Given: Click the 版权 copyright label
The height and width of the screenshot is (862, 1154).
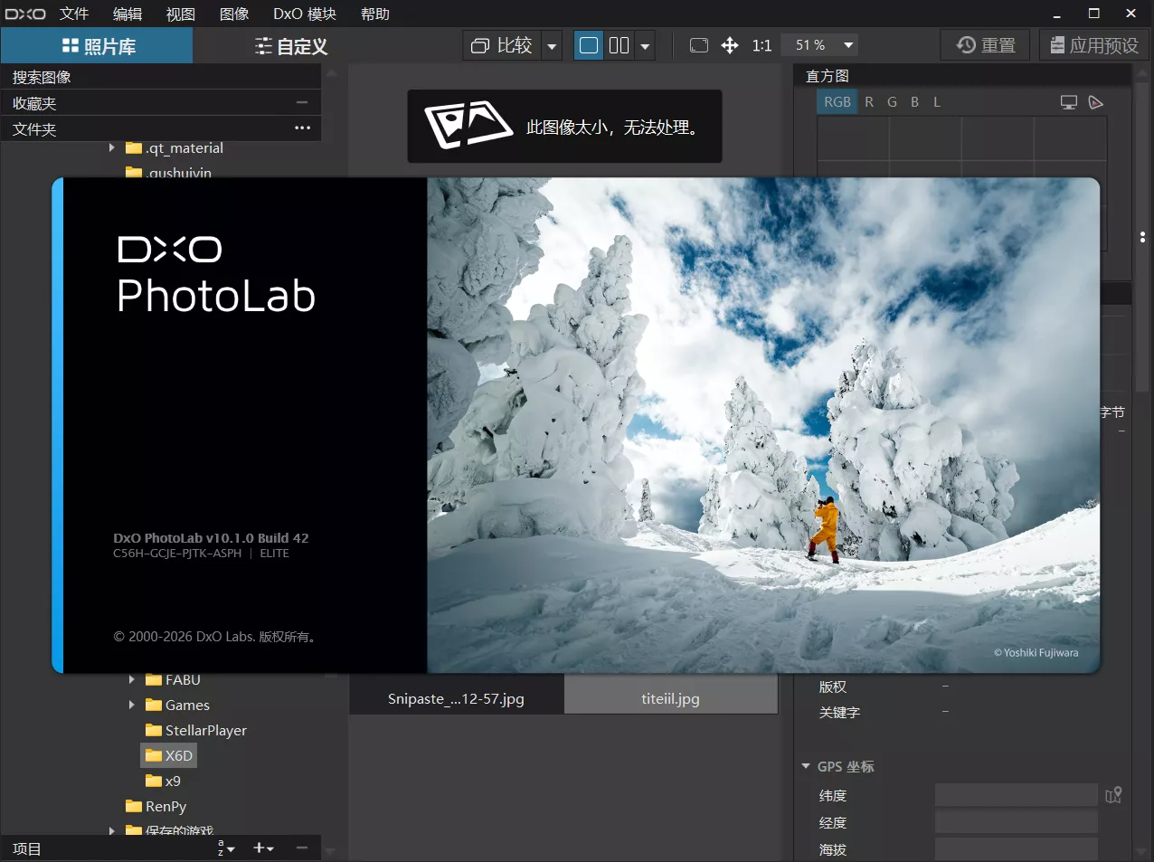Looking at the screenshot, I should point(833,687).
